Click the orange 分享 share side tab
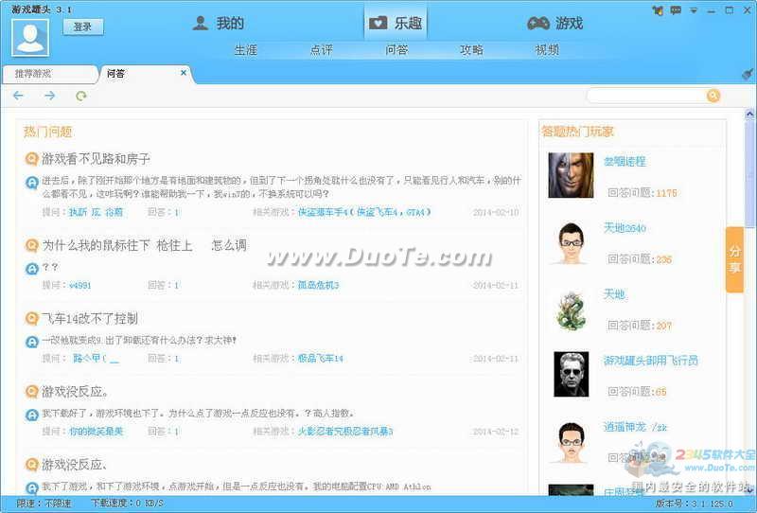Image resolution: width=757 pixels, height=513 pixels. pyautogui.click(x=734, y=259)
